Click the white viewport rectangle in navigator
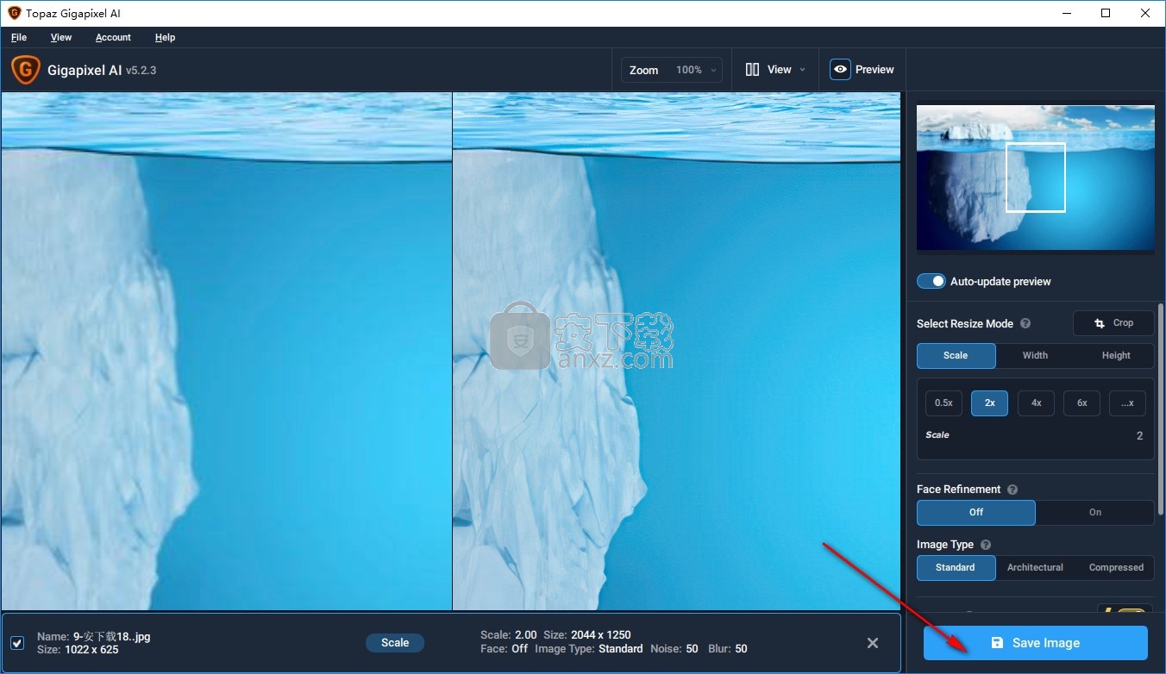 point(1035,178)
